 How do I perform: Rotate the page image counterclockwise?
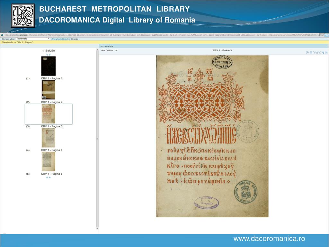coord(315,53)
